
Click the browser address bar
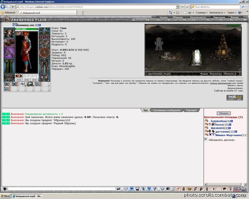click(x=96, y=7)
